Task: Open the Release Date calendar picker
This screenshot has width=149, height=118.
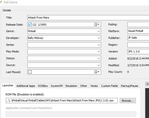Action: point(97,24)
